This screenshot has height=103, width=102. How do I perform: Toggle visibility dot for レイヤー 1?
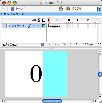34,26
